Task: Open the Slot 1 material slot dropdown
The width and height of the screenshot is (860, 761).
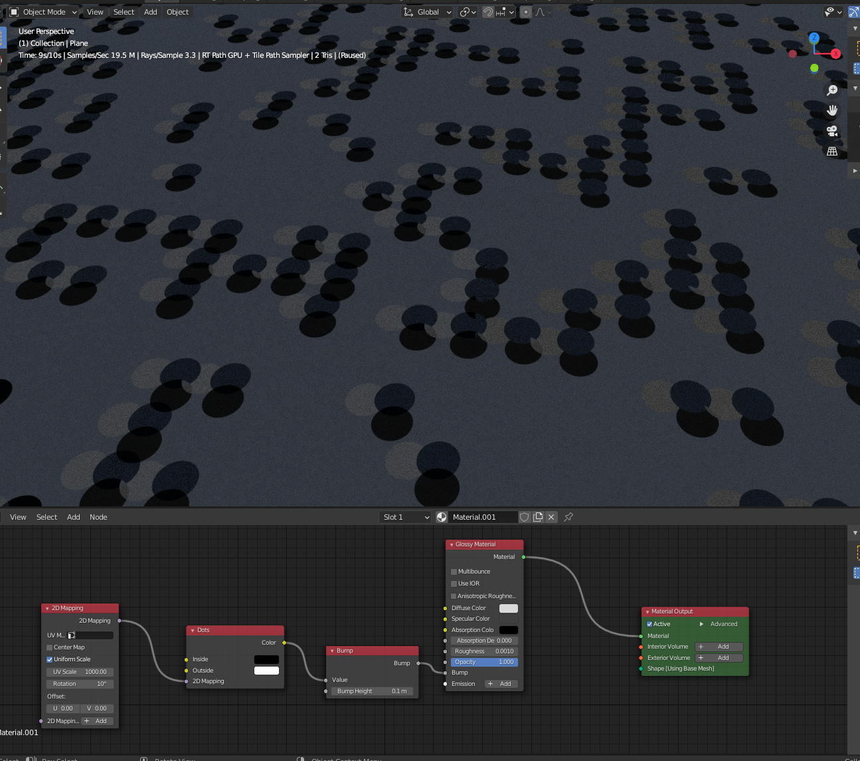Action: (x=405, y=517)
